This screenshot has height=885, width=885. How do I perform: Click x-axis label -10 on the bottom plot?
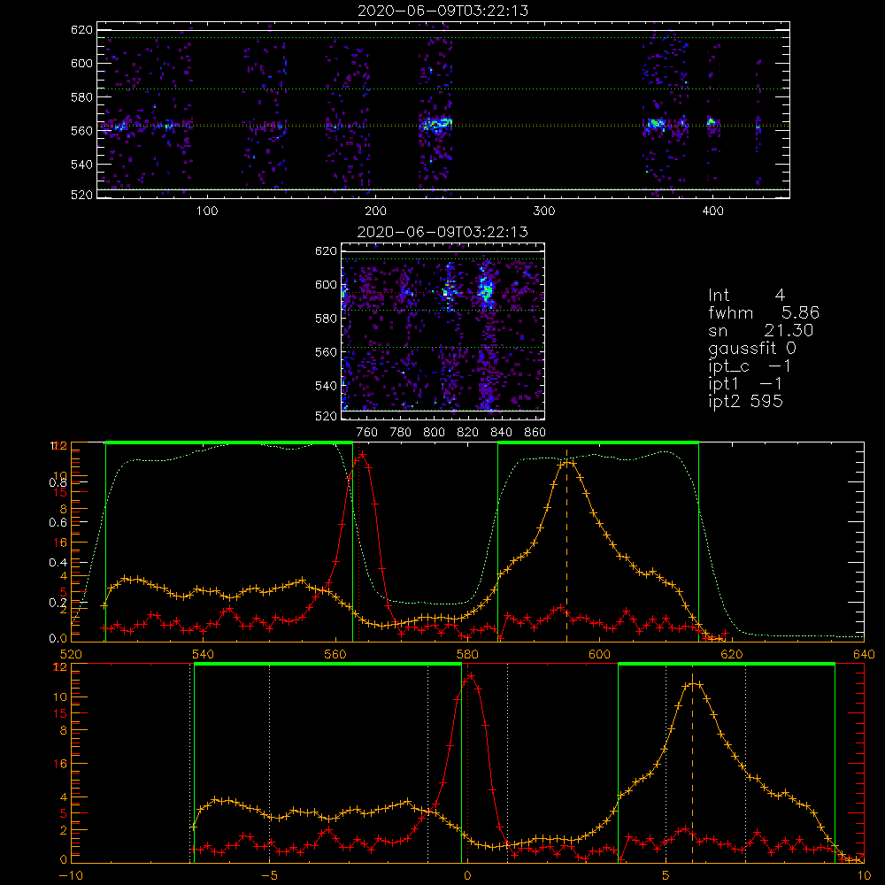pyautogui.click(x=70, y=876)
